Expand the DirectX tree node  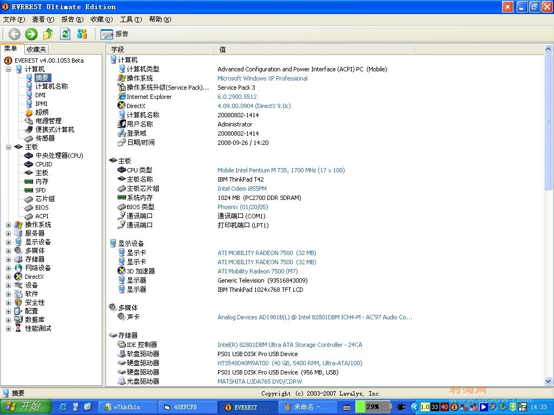tap(8, 277)
